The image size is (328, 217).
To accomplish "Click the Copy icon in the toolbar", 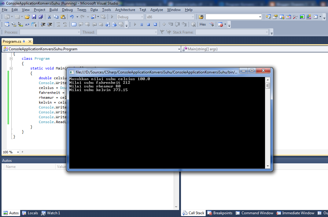I will pyautogui.click(x=56, y=17).
